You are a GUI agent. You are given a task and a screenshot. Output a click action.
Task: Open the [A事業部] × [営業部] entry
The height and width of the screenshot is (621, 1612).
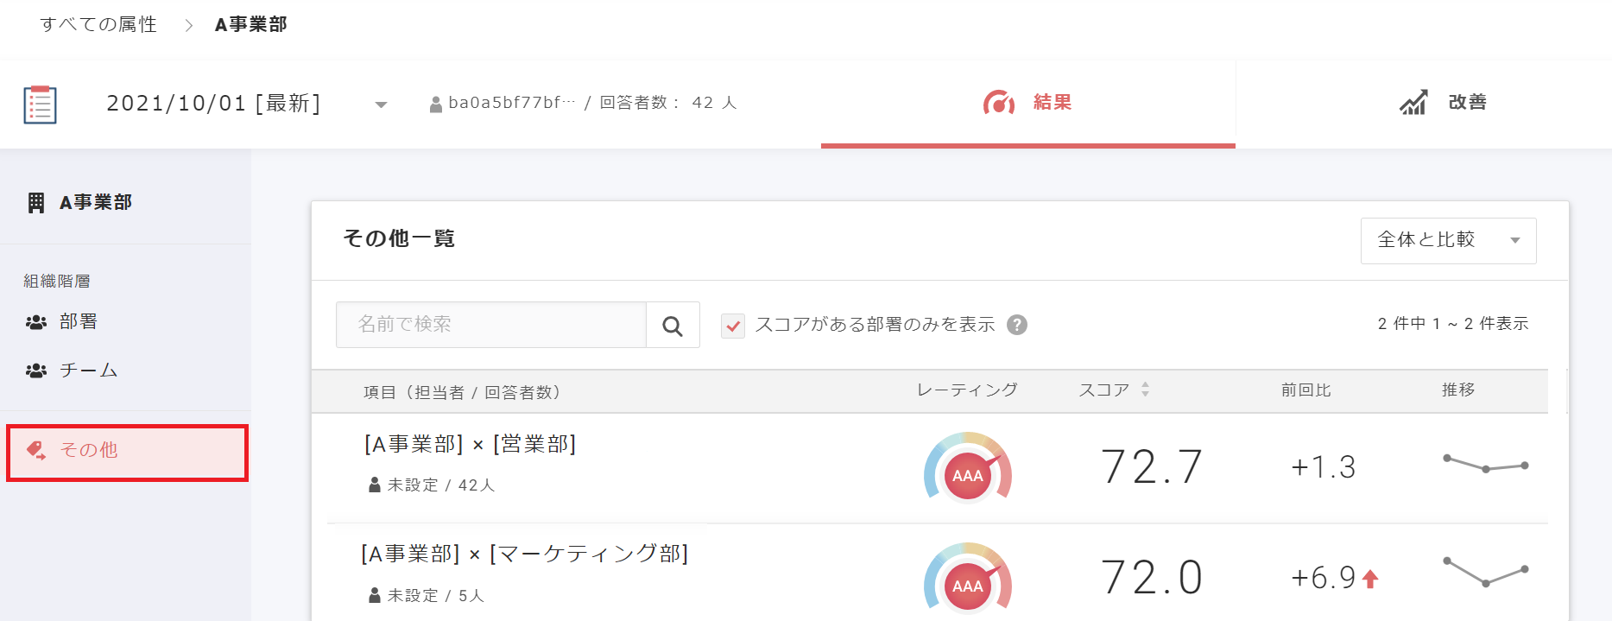[x=470, y=444]
